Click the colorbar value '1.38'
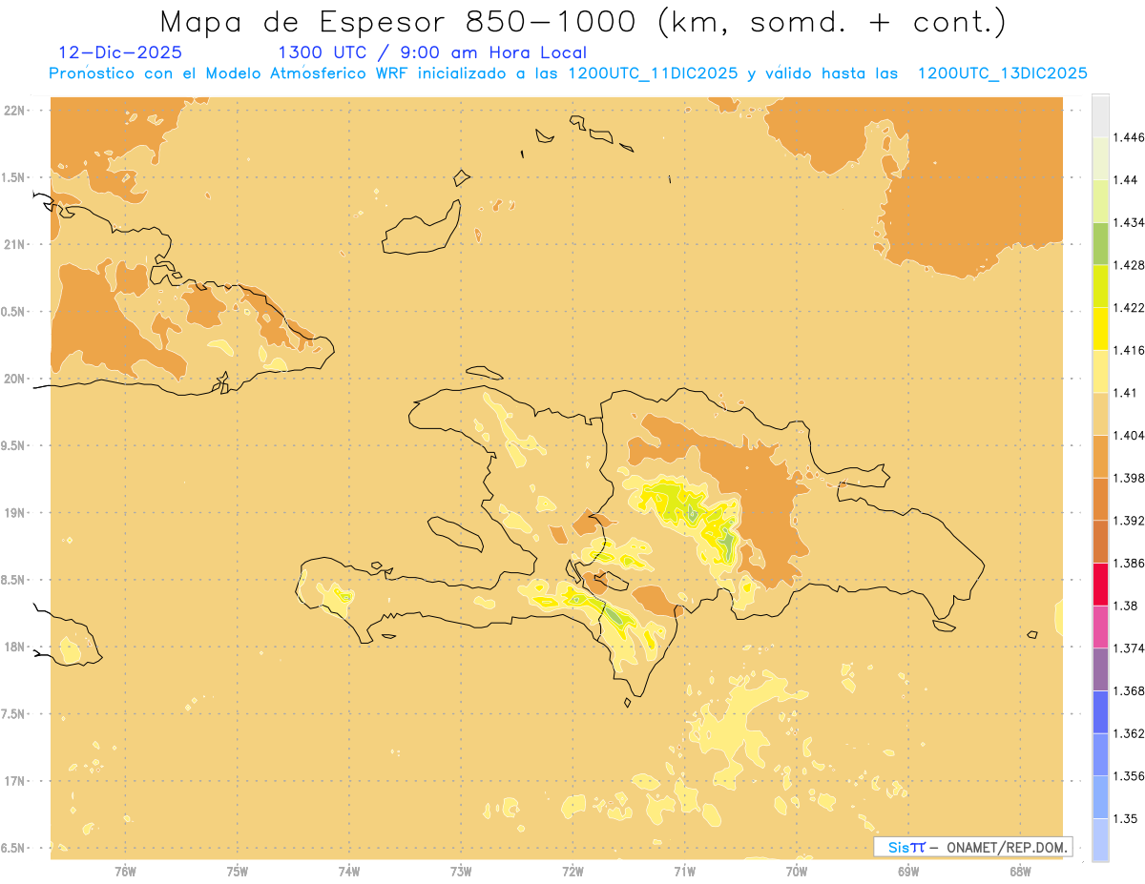 tap(1126, 606)
